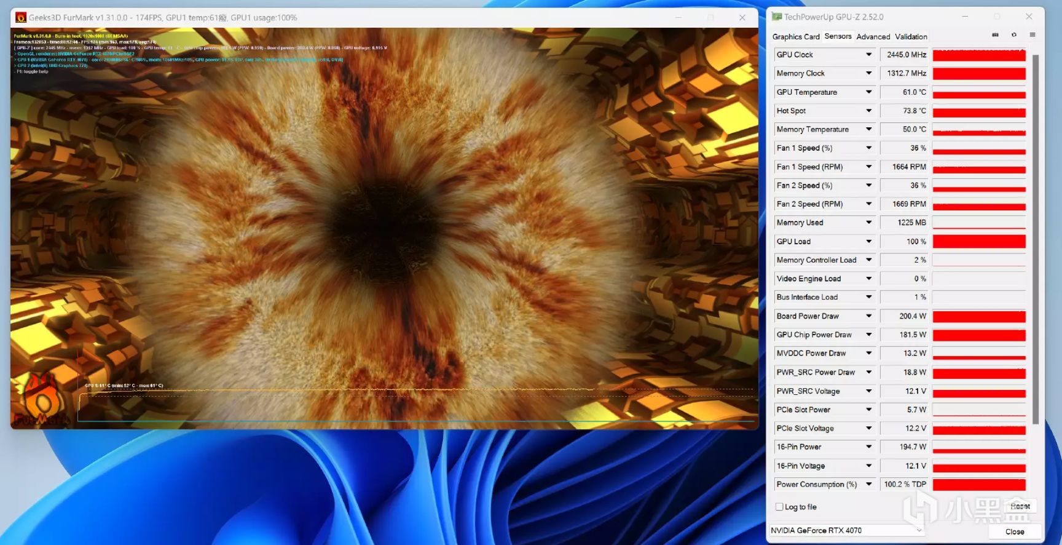Viewport: 1062px width, 545px height.
Task: Go to the Validation tab
Action: [911, 37]
